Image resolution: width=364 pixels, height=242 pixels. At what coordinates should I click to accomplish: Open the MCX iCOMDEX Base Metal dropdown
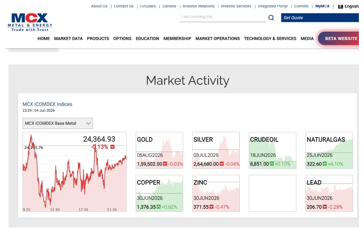pyautogui.click(x=58, y=123)
